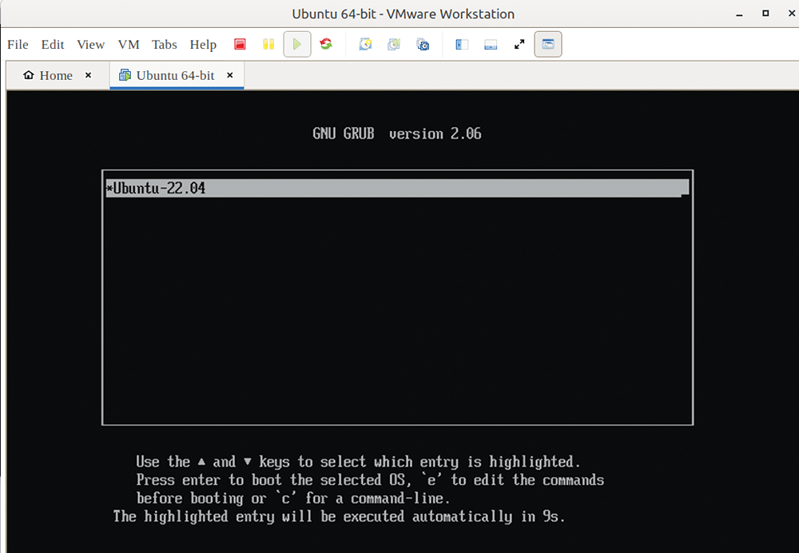The height and width of the screenshot is (553, 799).
Task: Click the window title 'Ubuntu 64-bit - VMware Workstation'
Action: (403, 14)
